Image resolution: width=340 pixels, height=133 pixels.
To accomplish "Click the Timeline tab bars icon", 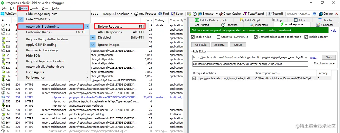I will point(320,20).
